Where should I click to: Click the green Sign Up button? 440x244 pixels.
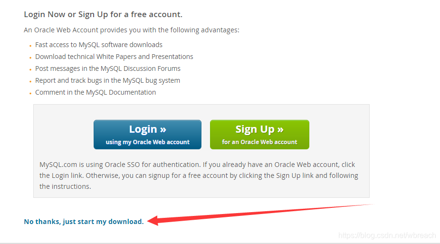tap(259, 135)
